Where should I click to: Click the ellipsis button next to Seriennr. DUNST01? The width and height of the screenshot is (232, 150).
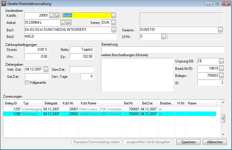tap(220, 30)
